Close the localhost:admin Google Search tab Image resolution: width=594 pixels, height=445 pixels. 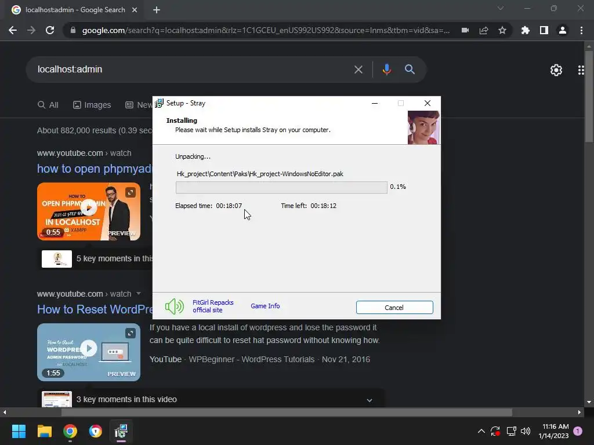point(135,10)
